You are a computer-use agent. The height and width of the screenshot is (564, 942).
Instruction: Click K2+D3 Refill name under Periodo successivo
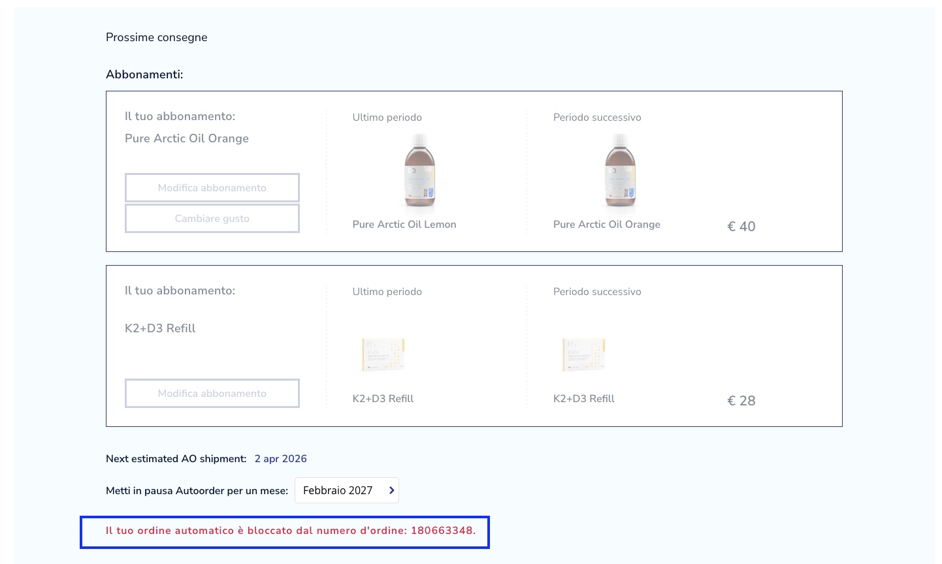click(x=584, y=399)
